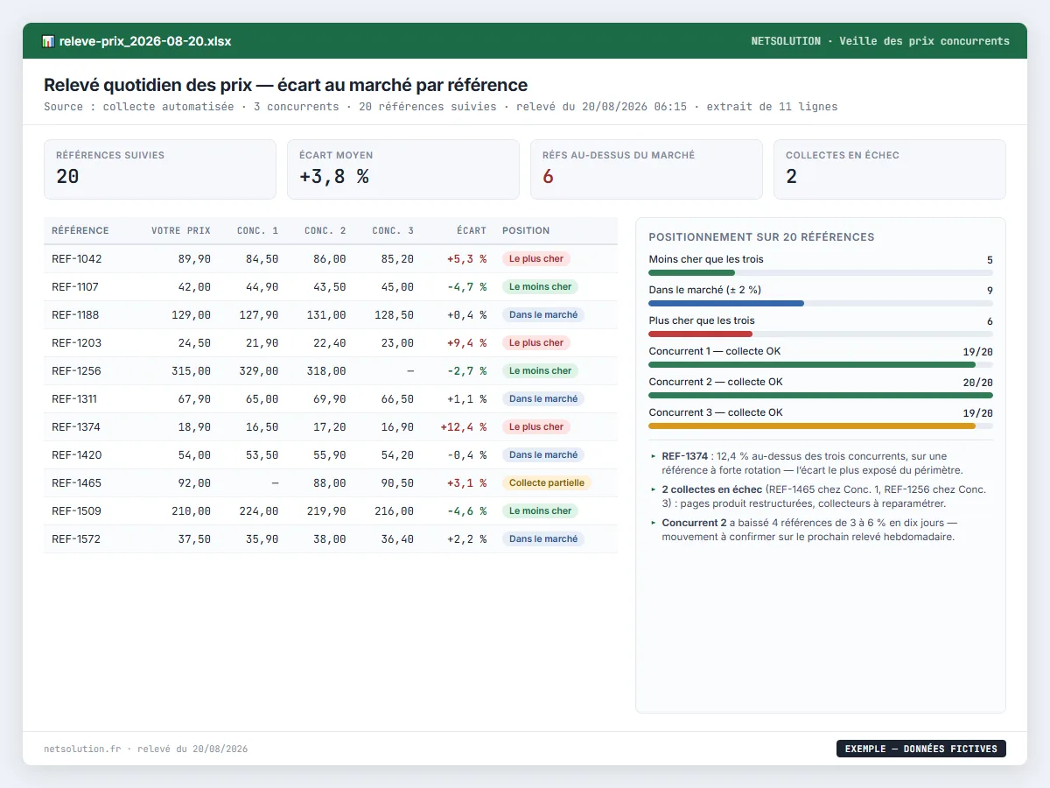The image size is (1050, 788).
Task: Select the REF-1203 reference cell
Action: coord(77,343)
